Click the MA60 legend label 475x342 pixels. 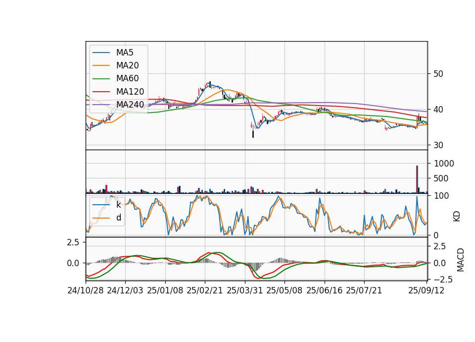coord(127,79)
